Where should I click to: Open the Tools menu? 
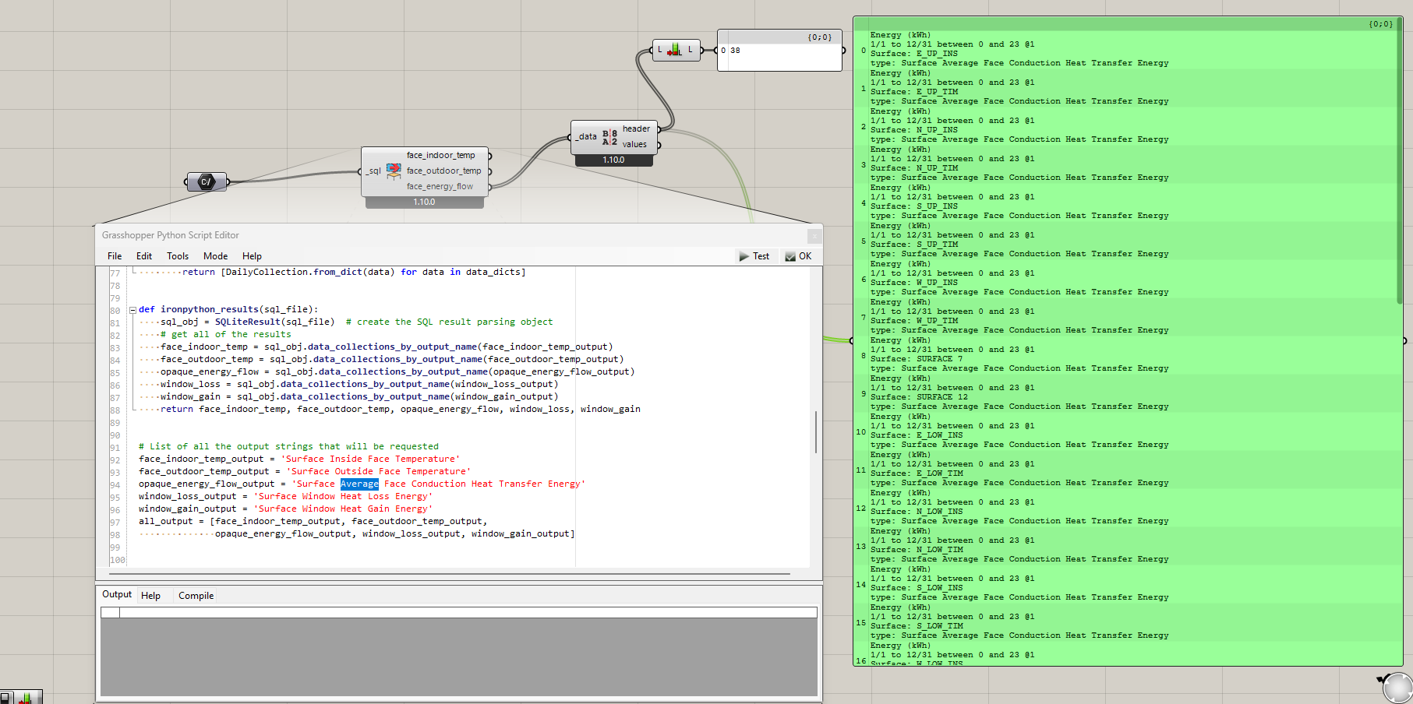click(178, 256)
